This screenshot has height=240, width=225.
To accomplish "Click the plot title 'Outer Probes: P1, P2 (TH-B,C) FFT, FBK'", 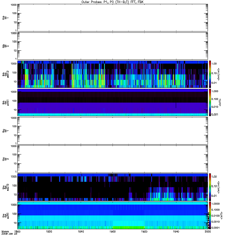I will (x=112, y=2).
